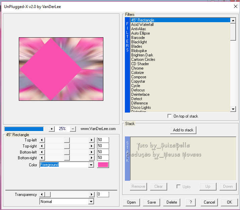Click Cancel to dismiss dialog

pyautogui.click(x=209, y=202)
